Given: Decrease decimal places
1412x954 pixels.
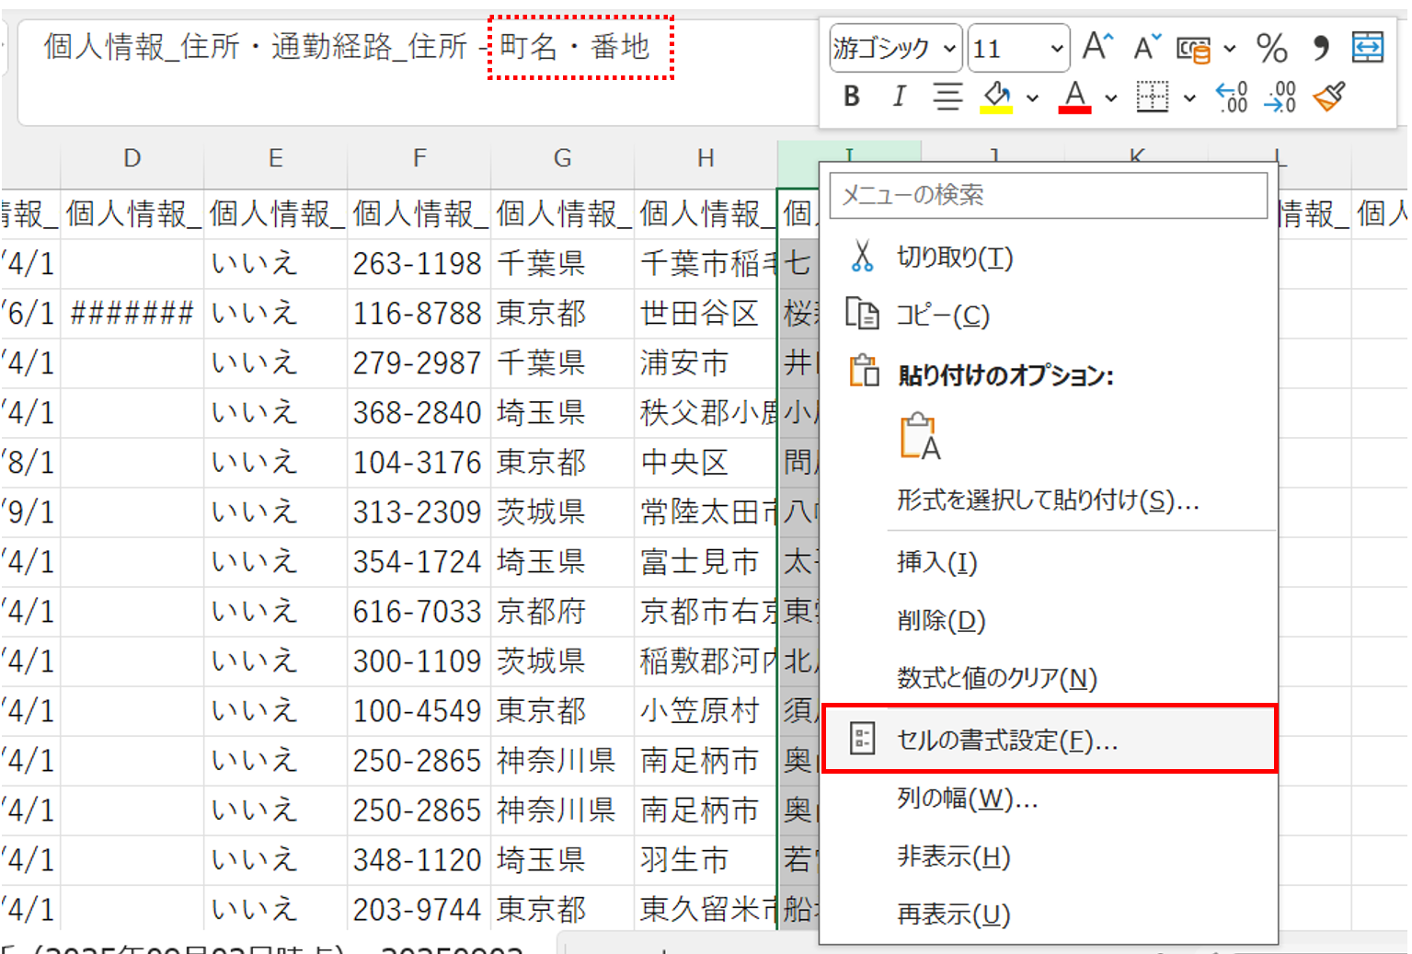Looking at the screenshot, I should coord(1280,97).
